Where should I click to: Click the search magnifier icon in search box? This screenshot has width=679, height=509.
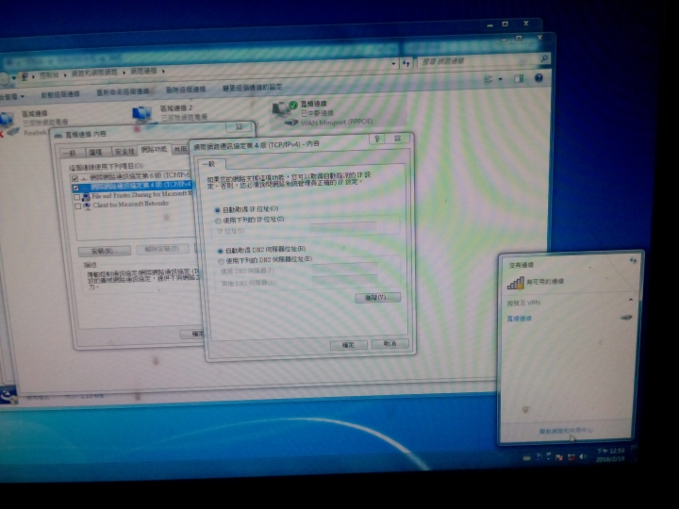544,58
